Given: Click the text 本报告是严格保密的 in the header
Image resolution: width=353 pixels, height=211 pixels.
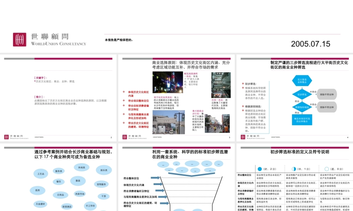Looking at the screenshot, I should click(x=119, y=40).
